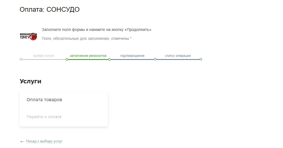Click the 'Услуги' section heading
This screenshot has width=283, height=148.
pos(31,81)
